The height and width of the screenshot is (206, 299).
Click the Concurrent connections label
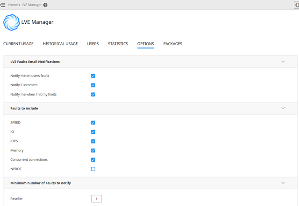(x=29, y=159)
